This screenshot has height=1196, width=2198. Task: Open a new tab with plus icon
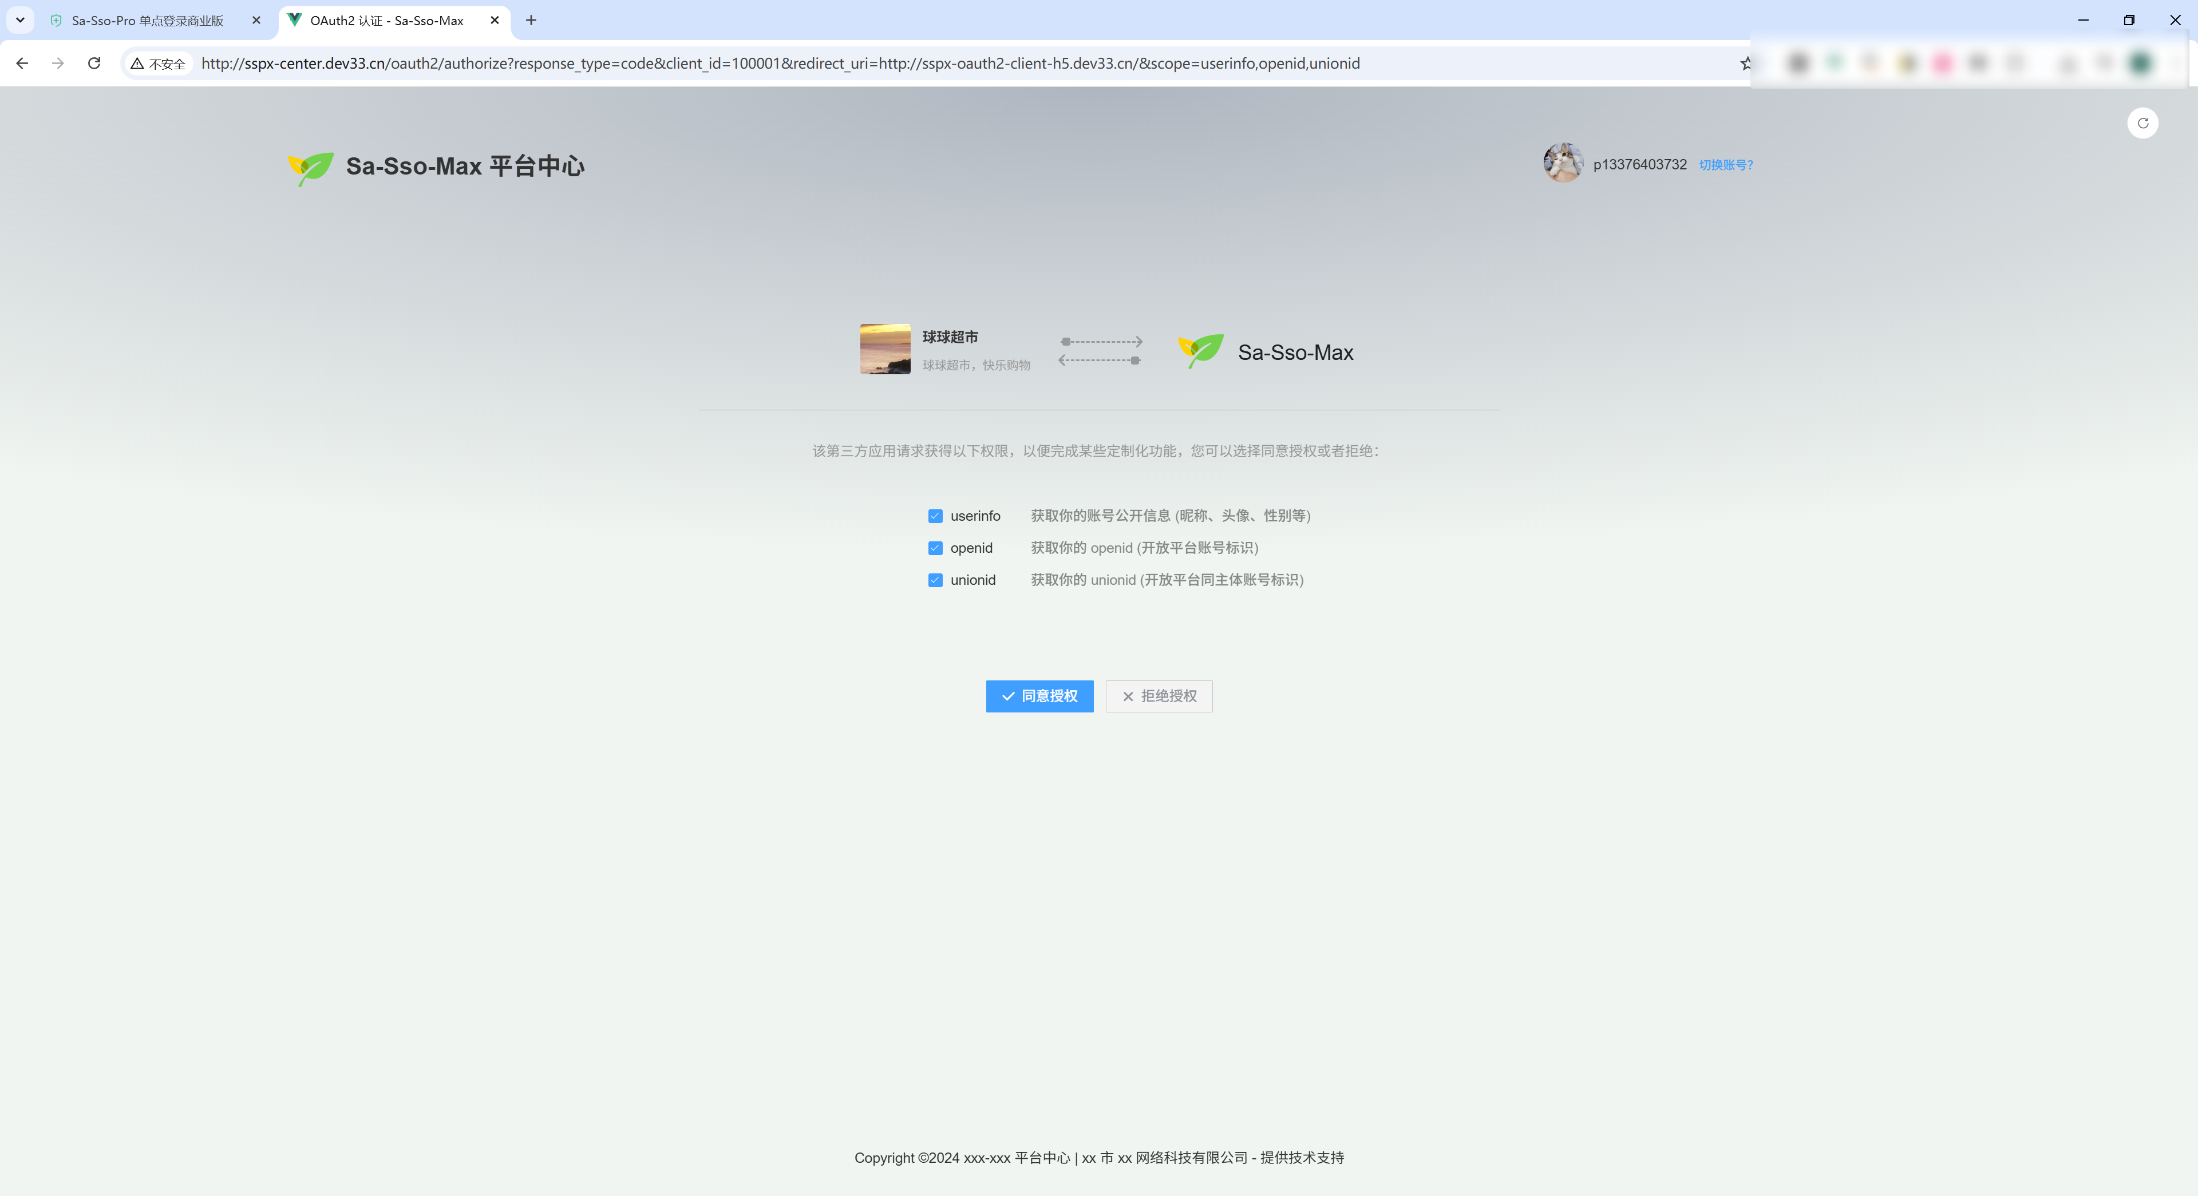click(x=531, y=21)
